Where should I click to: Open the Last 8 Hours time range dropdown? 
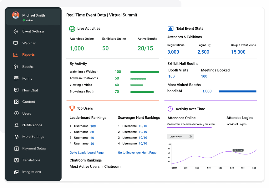pos(180,137)
